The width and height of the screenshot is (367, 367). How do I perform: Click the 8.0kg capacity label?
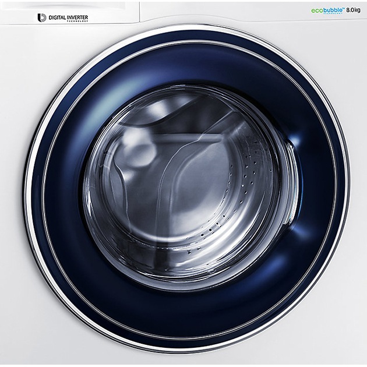[x=353, y=10]
